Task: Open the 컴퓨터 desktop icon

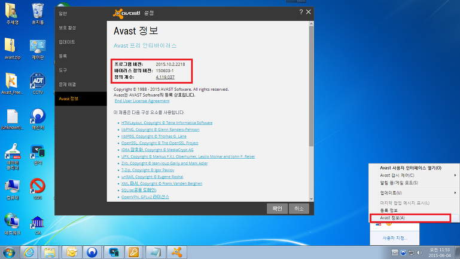Action: pos(12,189)
